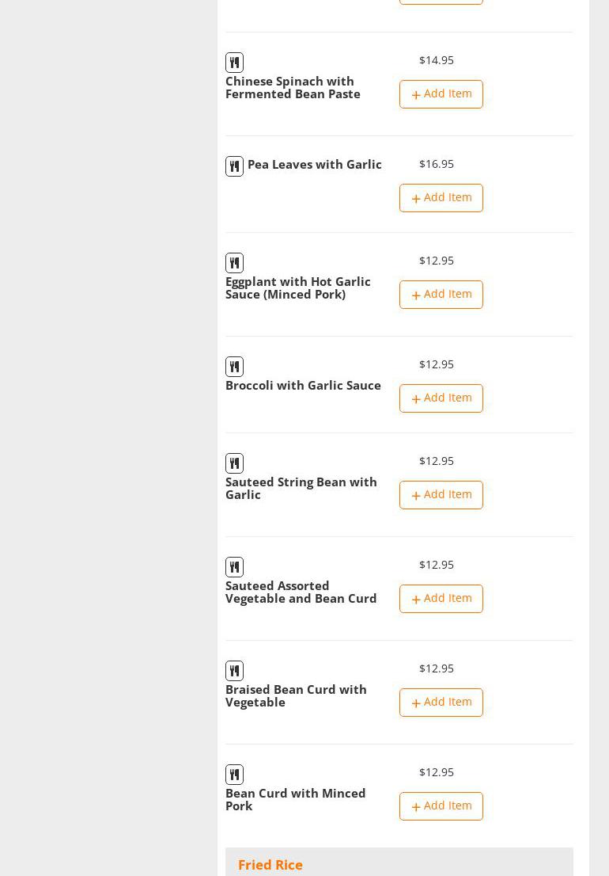Click utensils icon above Sauteed Assorted Vegetable
Viewport: 609px width, 876px height.
(x=234, y=567)
